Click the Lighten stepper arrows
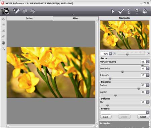This screenshot has width=151, height=128. pyautogui.click(x=148, y=92)
